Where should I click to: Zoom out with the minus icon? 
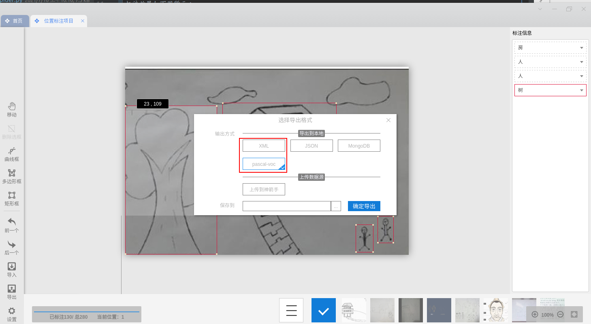click(x=561, y=314)
